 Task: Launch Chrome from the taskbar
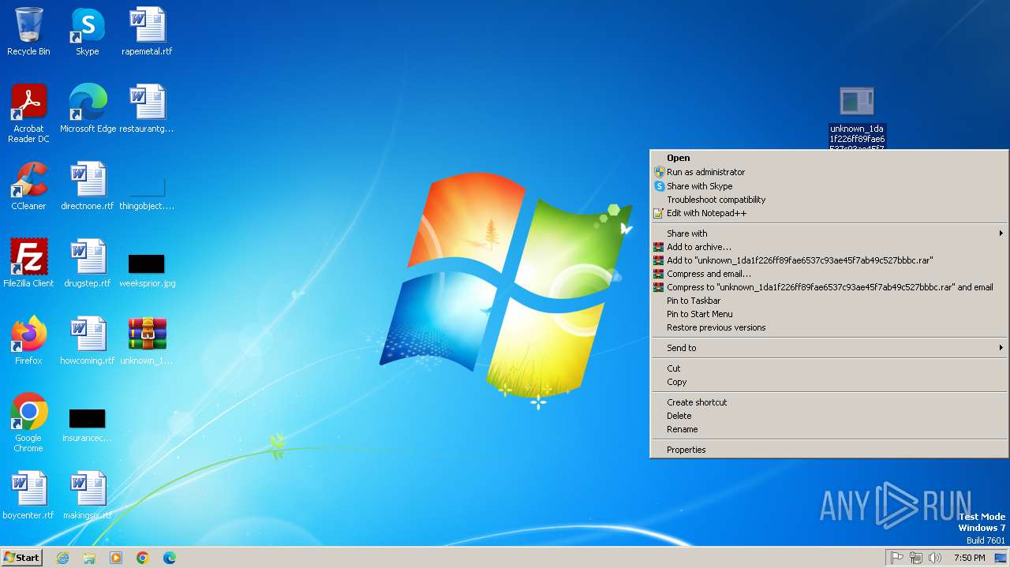pyautogui.click(x=143, y=558)
